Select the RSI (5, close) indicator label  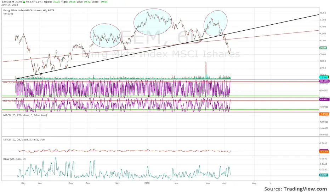pos(11,101)
